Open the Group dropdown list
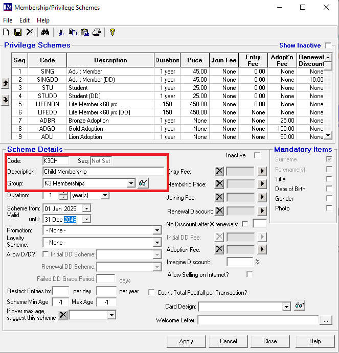Viewport: 339px width, 353px height. pyautogui.click(x=131, y=183)
